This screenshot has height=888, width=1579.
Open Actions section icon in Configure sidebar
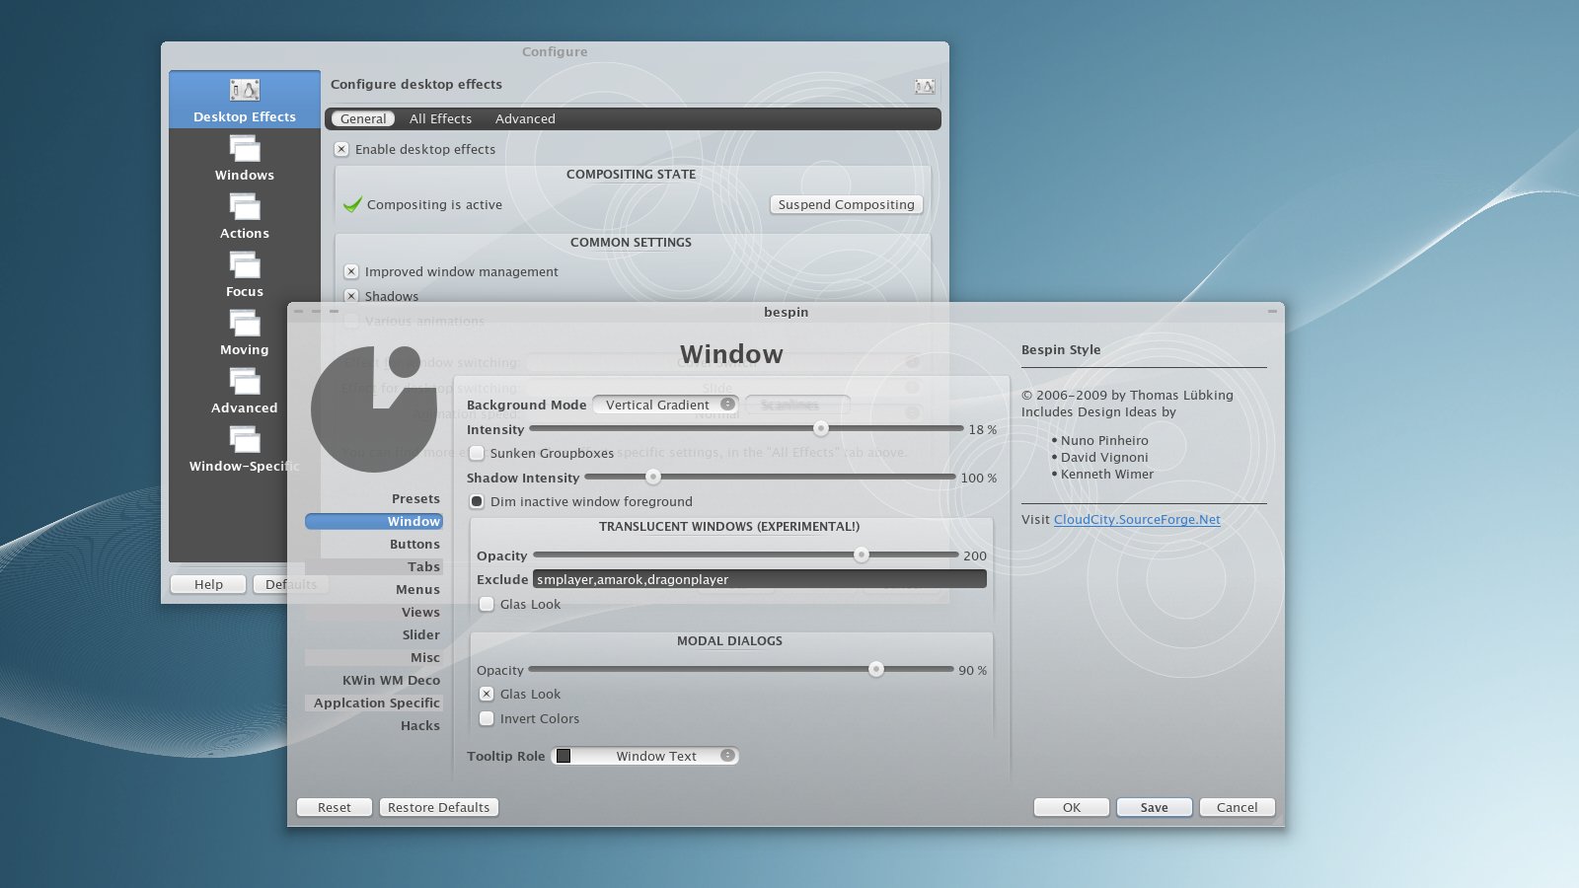245,206
